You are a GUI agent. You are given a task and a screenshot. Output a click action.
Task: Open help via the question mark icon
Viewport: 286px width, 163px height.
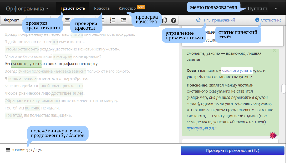coord(173,20)
